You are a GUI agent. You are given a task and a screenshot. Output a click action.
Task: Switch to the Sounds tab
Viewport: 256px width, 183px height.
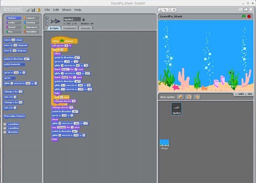coord(86,28)
